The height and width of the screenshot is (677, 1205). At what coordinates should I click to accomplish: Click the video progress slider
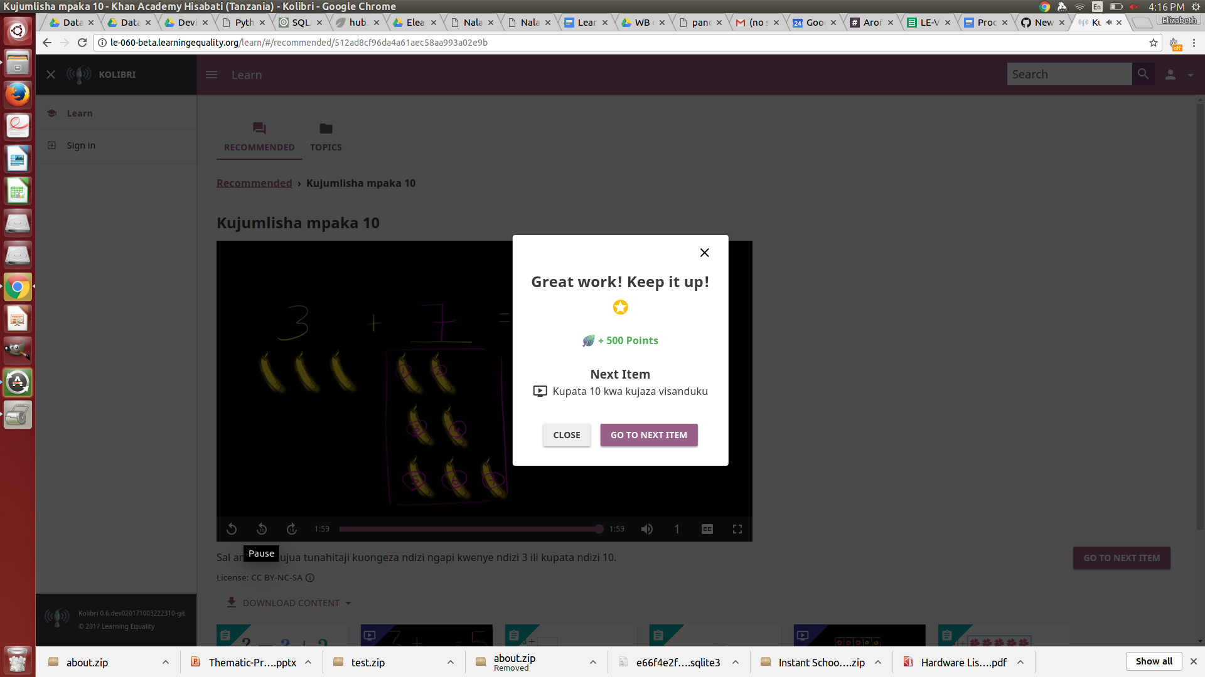tap(469, 529)
